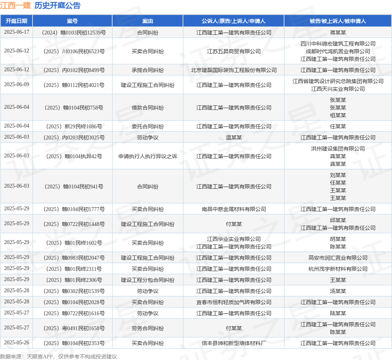Select case number (2025)赣01民终1602号
This screenshot has width=392, height=360.
73,243
